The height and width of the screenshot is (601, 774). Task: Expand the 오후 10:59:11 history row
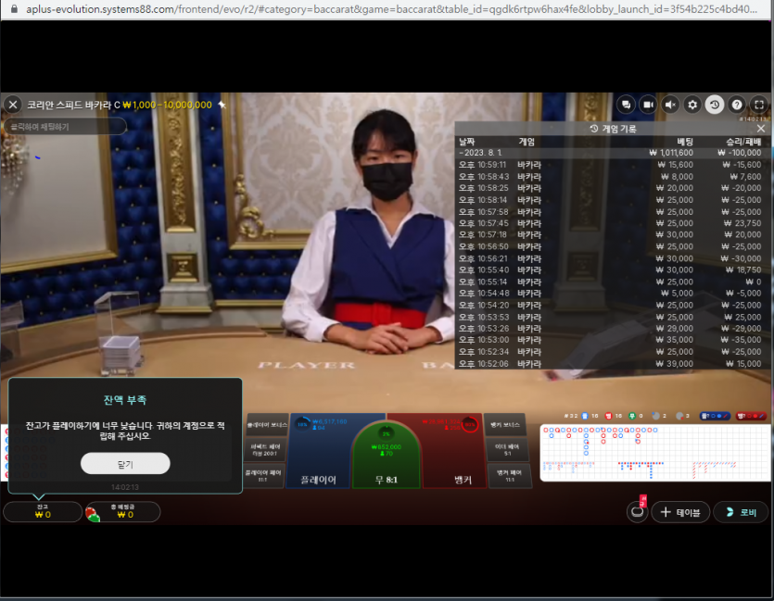pyautogui.click(x=612, y=165)
